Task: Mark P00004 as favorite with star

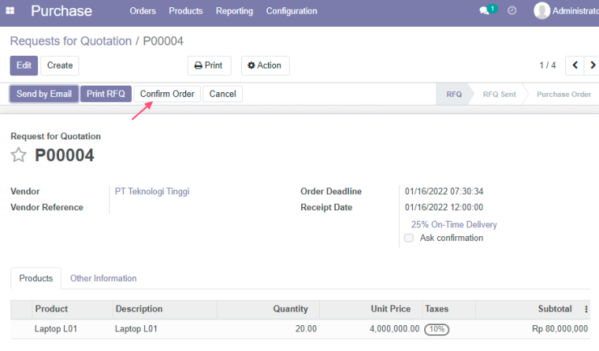Action: pyautogui.click(x=19, y=155)
